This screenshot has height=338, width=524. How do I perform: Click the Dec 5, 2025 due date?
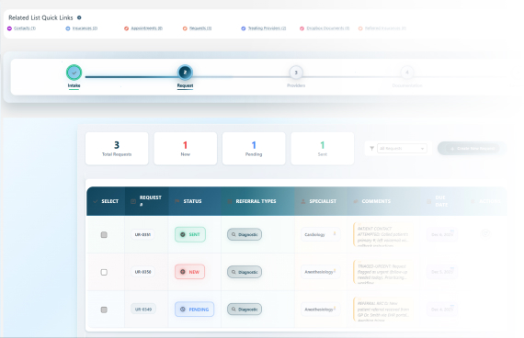[x=442, y=272]
